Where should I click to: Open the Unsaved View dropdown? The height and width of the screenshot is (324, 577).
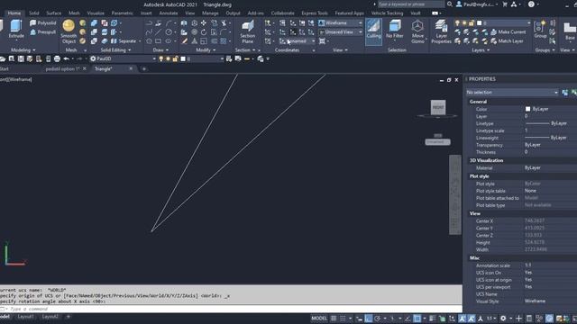click(x=341, y=32)
